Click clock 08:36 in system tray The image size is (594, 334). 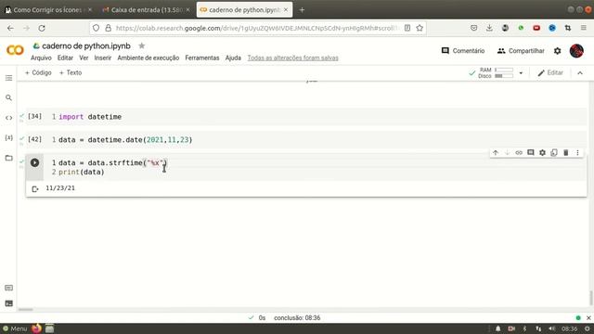[x=569, y=328]
